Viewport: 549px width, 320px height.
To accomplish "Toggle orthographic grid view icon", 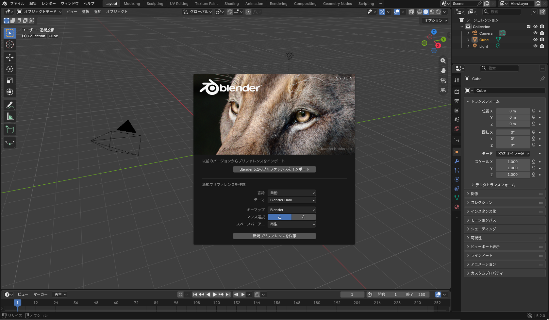I will tap(443, 90).
